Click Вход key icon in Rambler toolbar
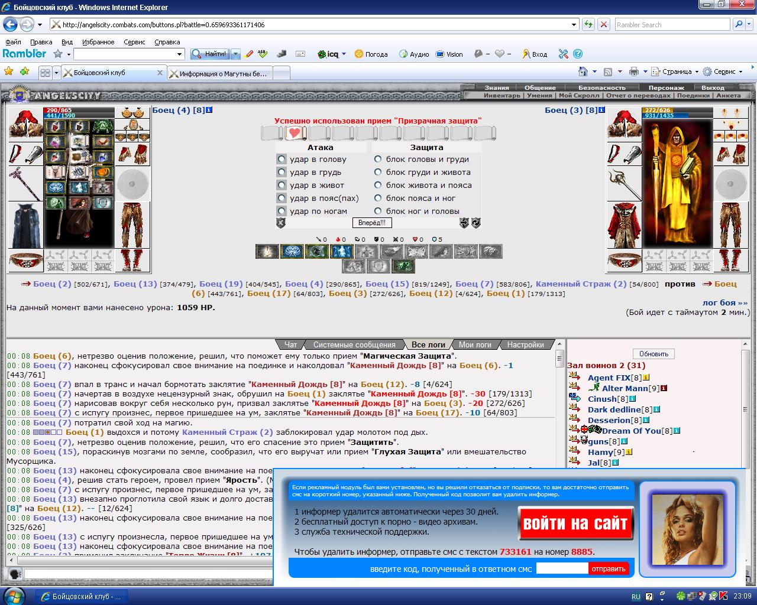 pyautogui.click(x=534, y=54)
